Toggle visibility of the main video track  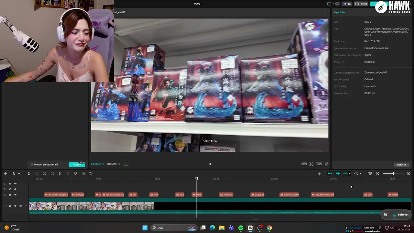[15, 206]
